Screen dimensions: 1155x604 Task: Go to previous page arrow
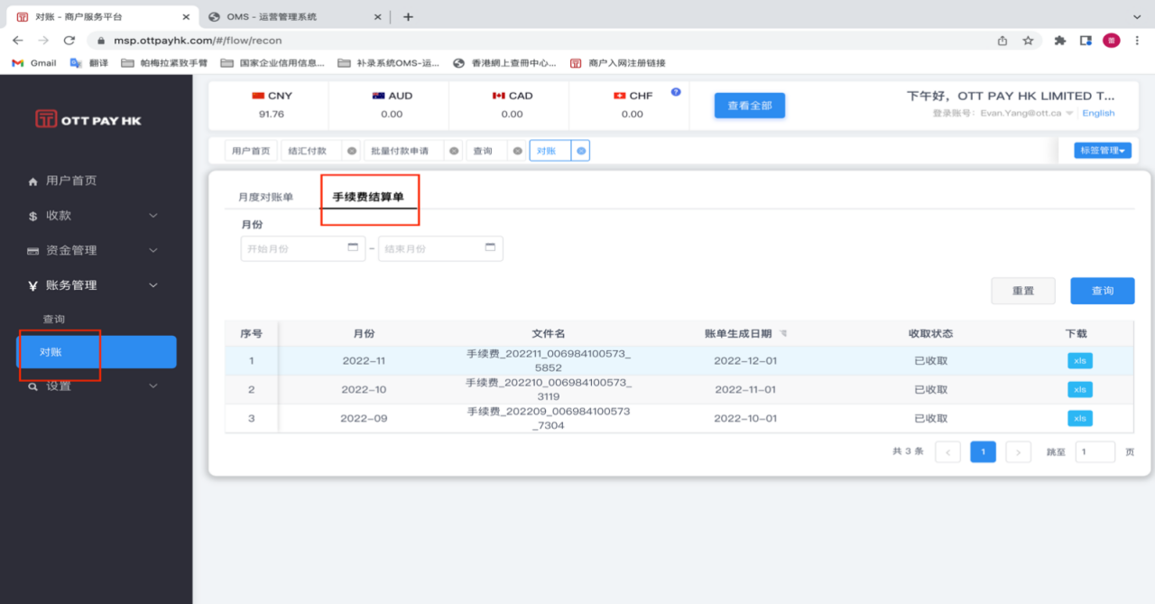(947, 452)
